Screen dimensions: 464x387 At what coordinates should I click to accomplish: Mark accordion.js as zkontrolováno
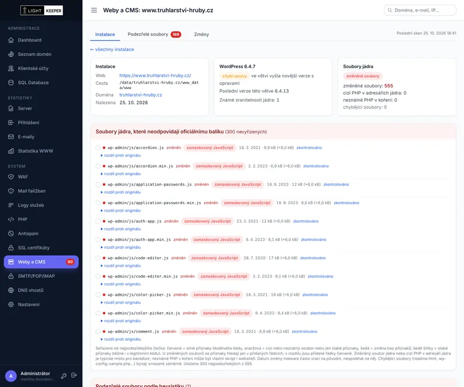309,148
